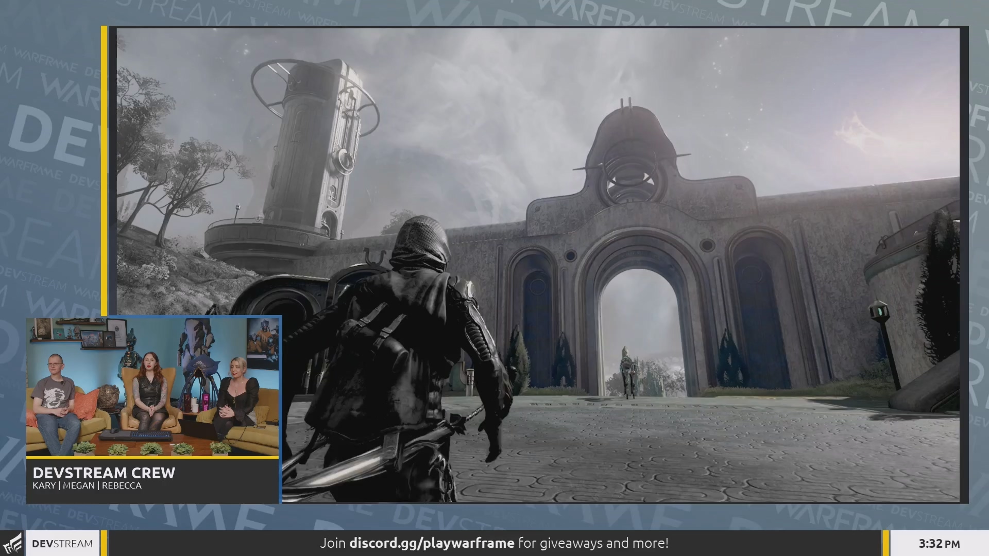Click the Warframe logo icon in bottom bar
The image size is (989, 556).
[x=12, y=544]
